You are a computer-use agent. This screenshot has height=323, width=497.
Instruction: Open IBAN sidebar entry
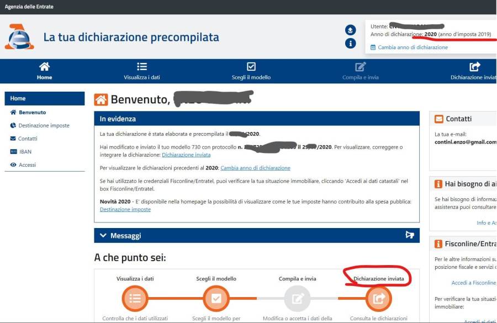pyautogui.click(x=21, y=151)
